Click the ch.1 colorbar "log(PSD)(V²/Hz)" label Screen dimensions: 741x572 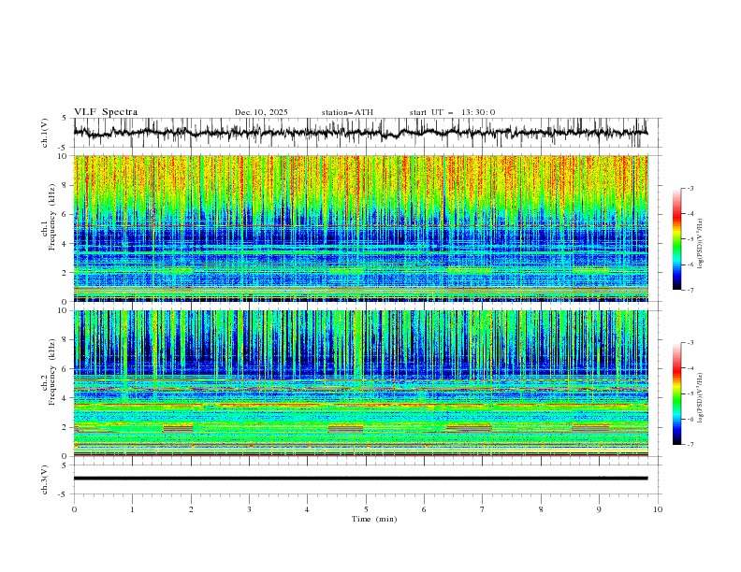pyautogui.click(x=701, y=244)
